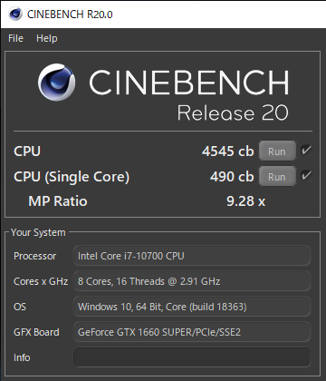Click the OS field with Windows 10

tap(192, 307)
